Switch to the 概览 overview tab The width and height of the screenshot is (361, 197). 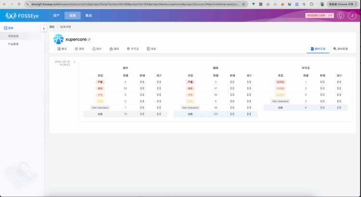tap(62, 49)
